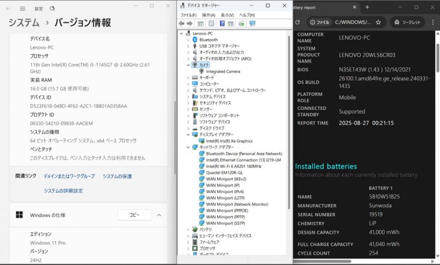Collapse the Lenovo-PC root node
Viewport: 440px width, 265px height.
tap(182, 33)
